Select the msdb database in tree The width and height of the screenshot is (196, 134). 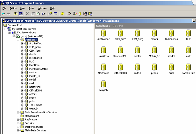pyautogui.click(x=32, y=83)
